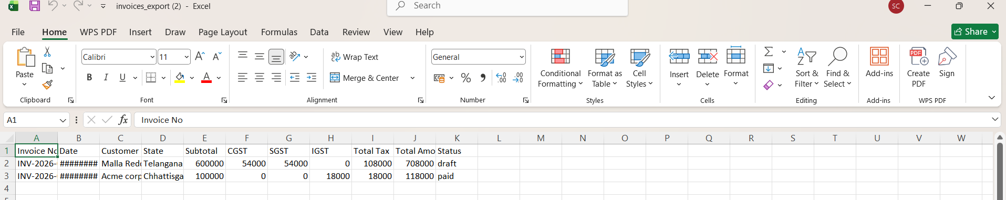1006x200 pixels.
Task: Click Insert cells button
Action: point(679,68)
